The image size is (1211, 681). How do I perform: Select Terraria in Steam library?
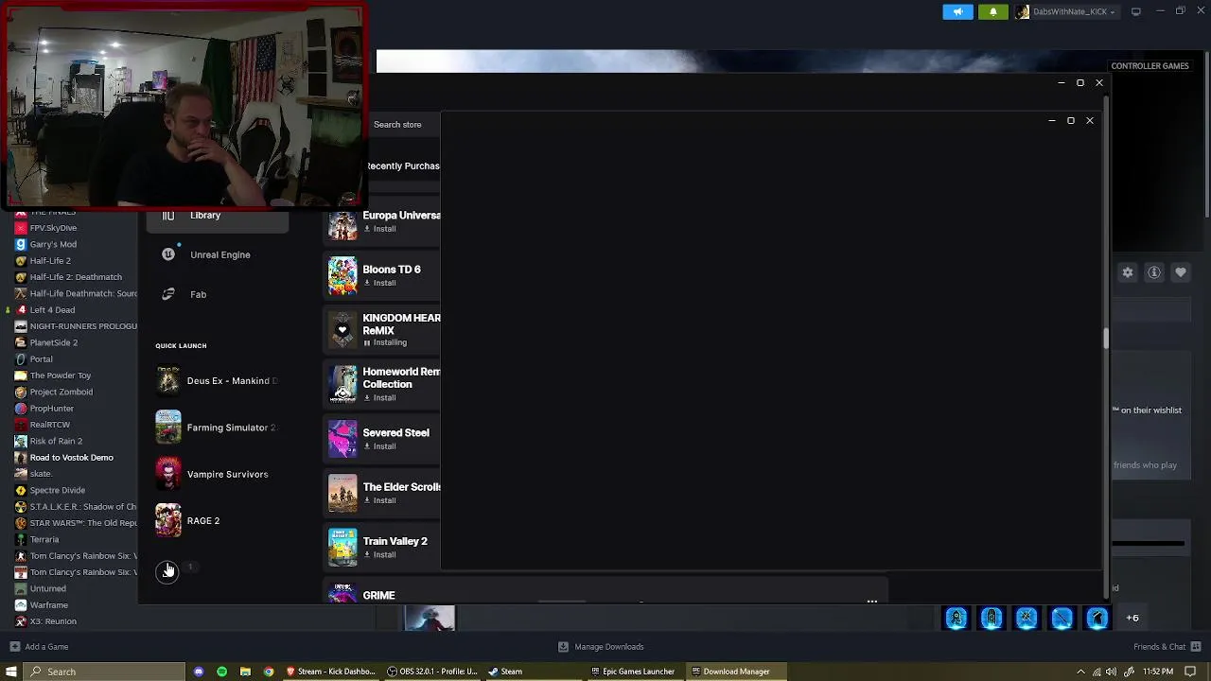(44, 539)
